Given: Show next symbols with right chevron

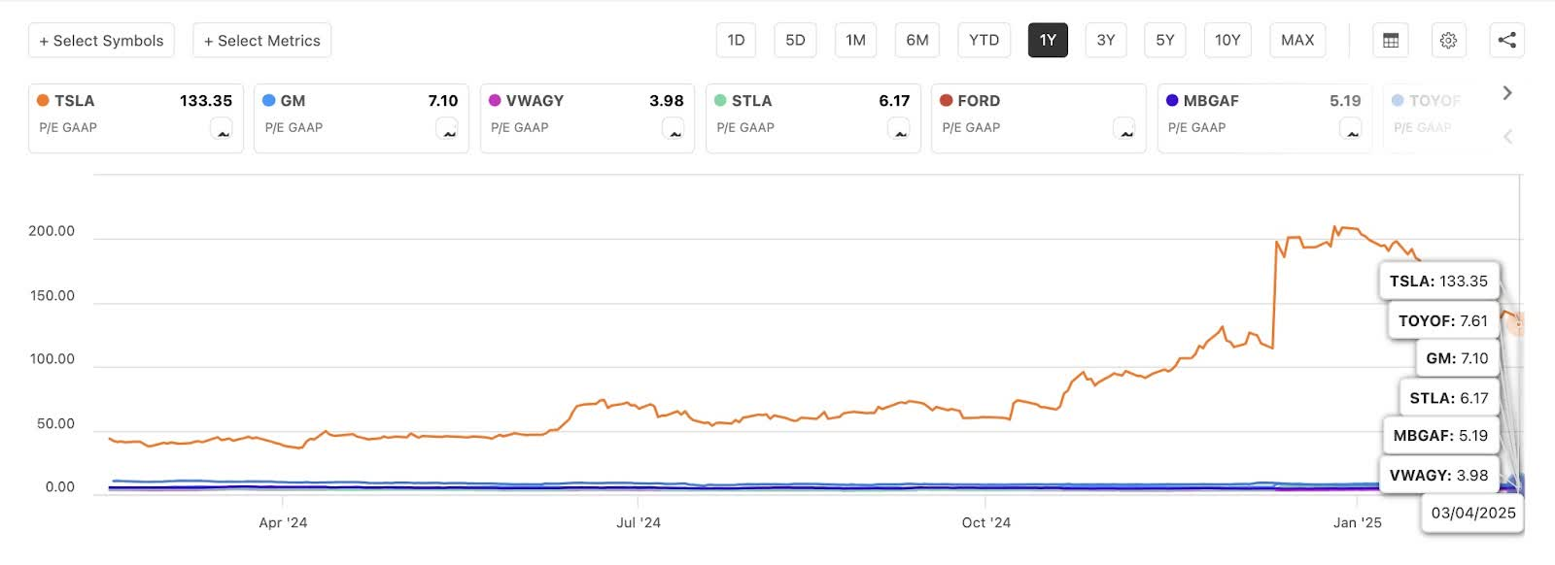Looking at the screenshot, I should tap(1507, 93).
